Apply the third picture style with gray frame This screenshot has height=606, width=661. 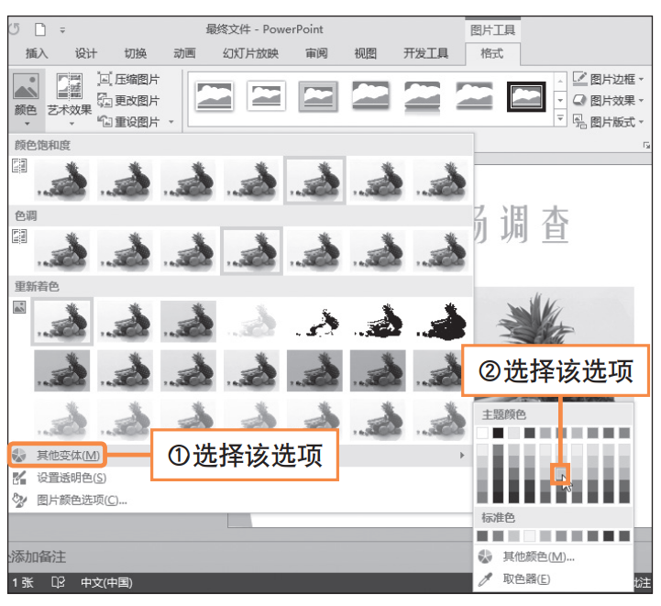point(318,96)
